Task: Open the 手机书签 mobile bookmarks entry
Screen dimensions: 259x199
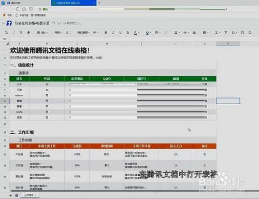Action: (22, 15)
